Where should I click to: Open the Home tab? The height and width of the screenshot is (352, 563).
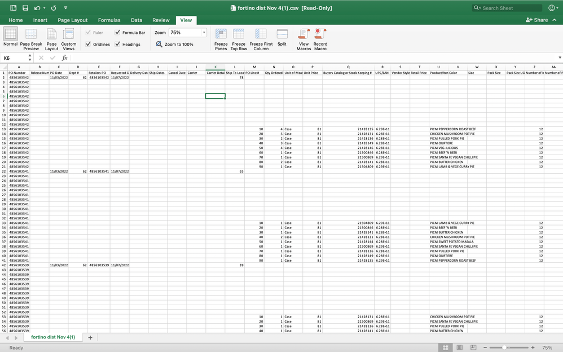click(x=16, y=20)
